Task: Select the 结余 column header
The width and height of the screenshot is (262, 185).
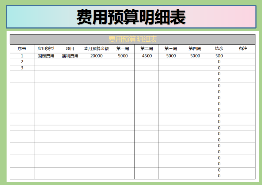Action: tap(219, 49)
